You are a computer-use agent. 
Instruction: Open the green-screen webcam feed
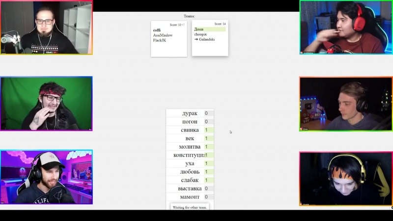(x=46, y=104)
